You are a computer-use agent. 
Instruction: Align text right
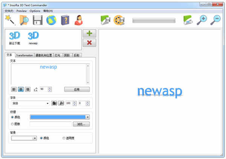27,89
